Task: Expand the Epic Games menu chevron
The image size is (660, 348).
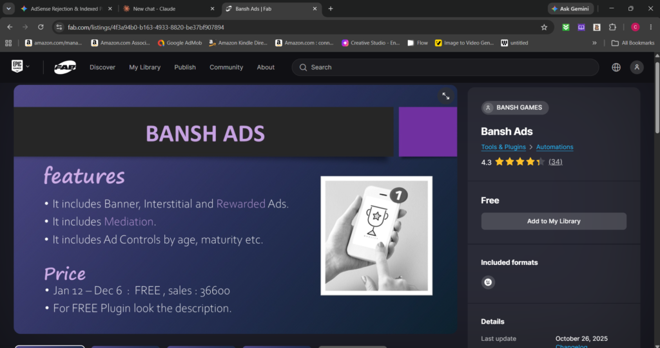Action: click(x=28, y=66)
